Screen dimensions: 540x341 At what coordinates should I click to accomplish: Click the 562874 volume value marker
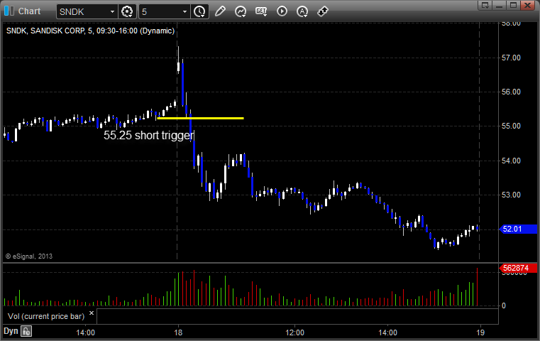pos(518,268)
